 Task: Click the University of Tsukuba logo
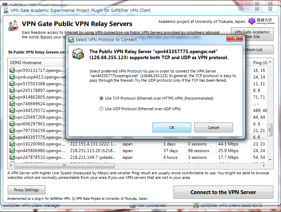click(x=261, y=21)
